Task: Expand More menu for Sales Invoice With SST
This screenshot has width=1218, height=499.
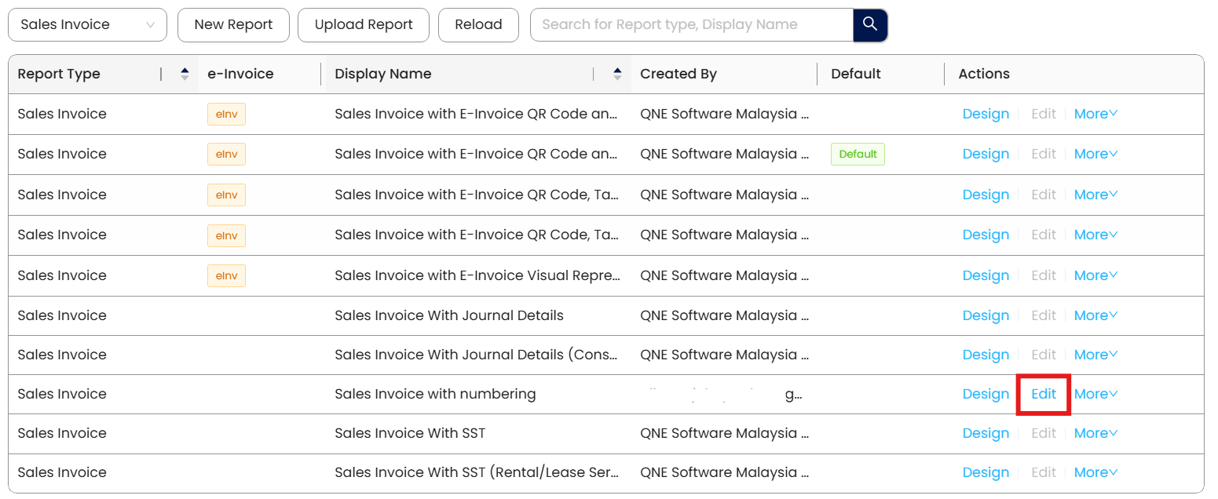Action: (x=1095, y=433)
